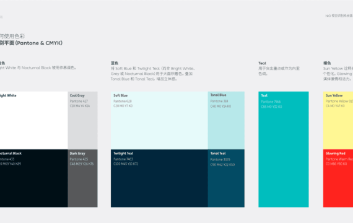This screenshot has width=353, height=223.
Task: Click the Teal section heading text
Action: click(x=262, y=63)
